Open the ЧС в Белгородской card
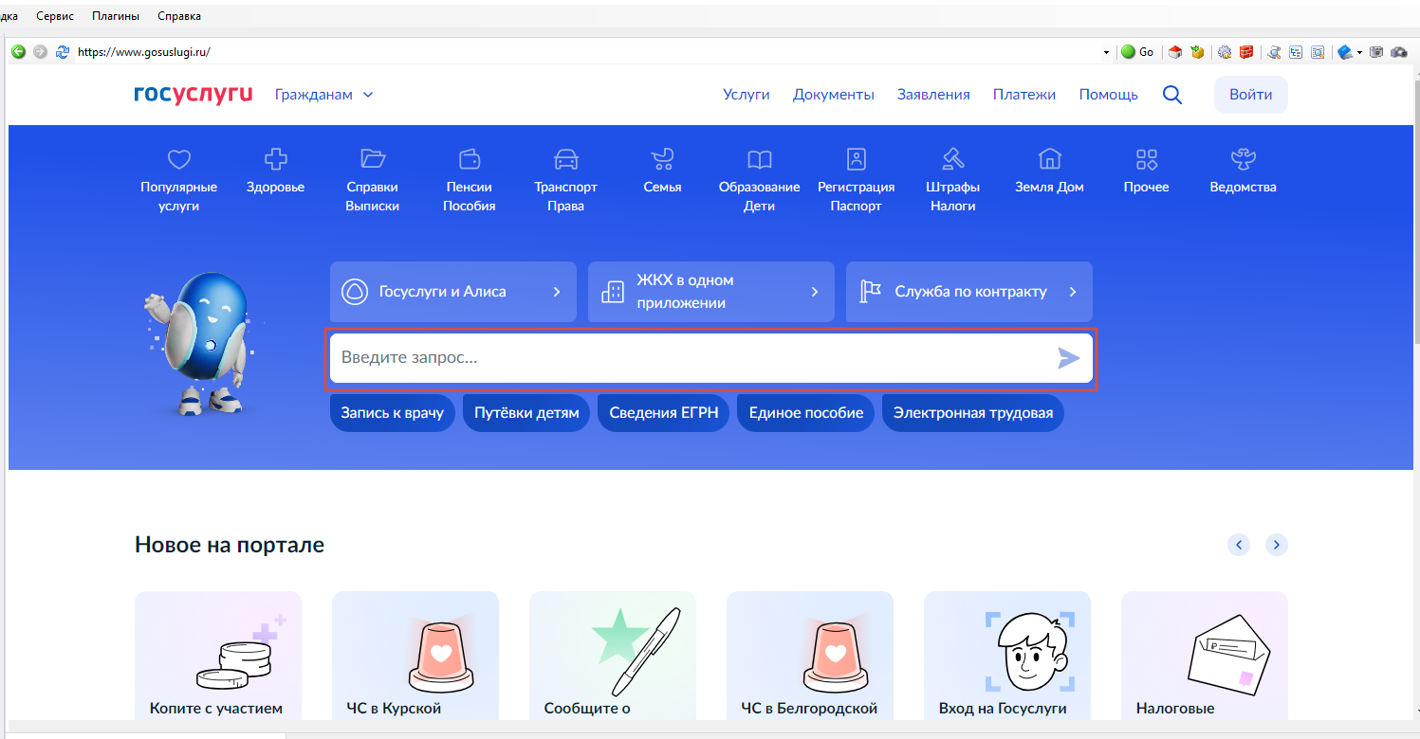The width and height of the screenshot is (1420, 739). pyautogui.click(x=810, y=656)
